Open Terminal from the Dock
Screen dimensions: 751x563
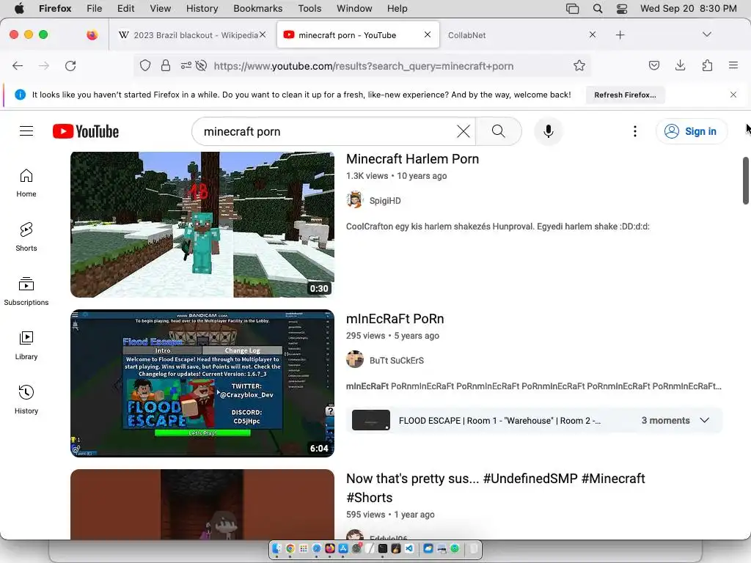[383, 548]
